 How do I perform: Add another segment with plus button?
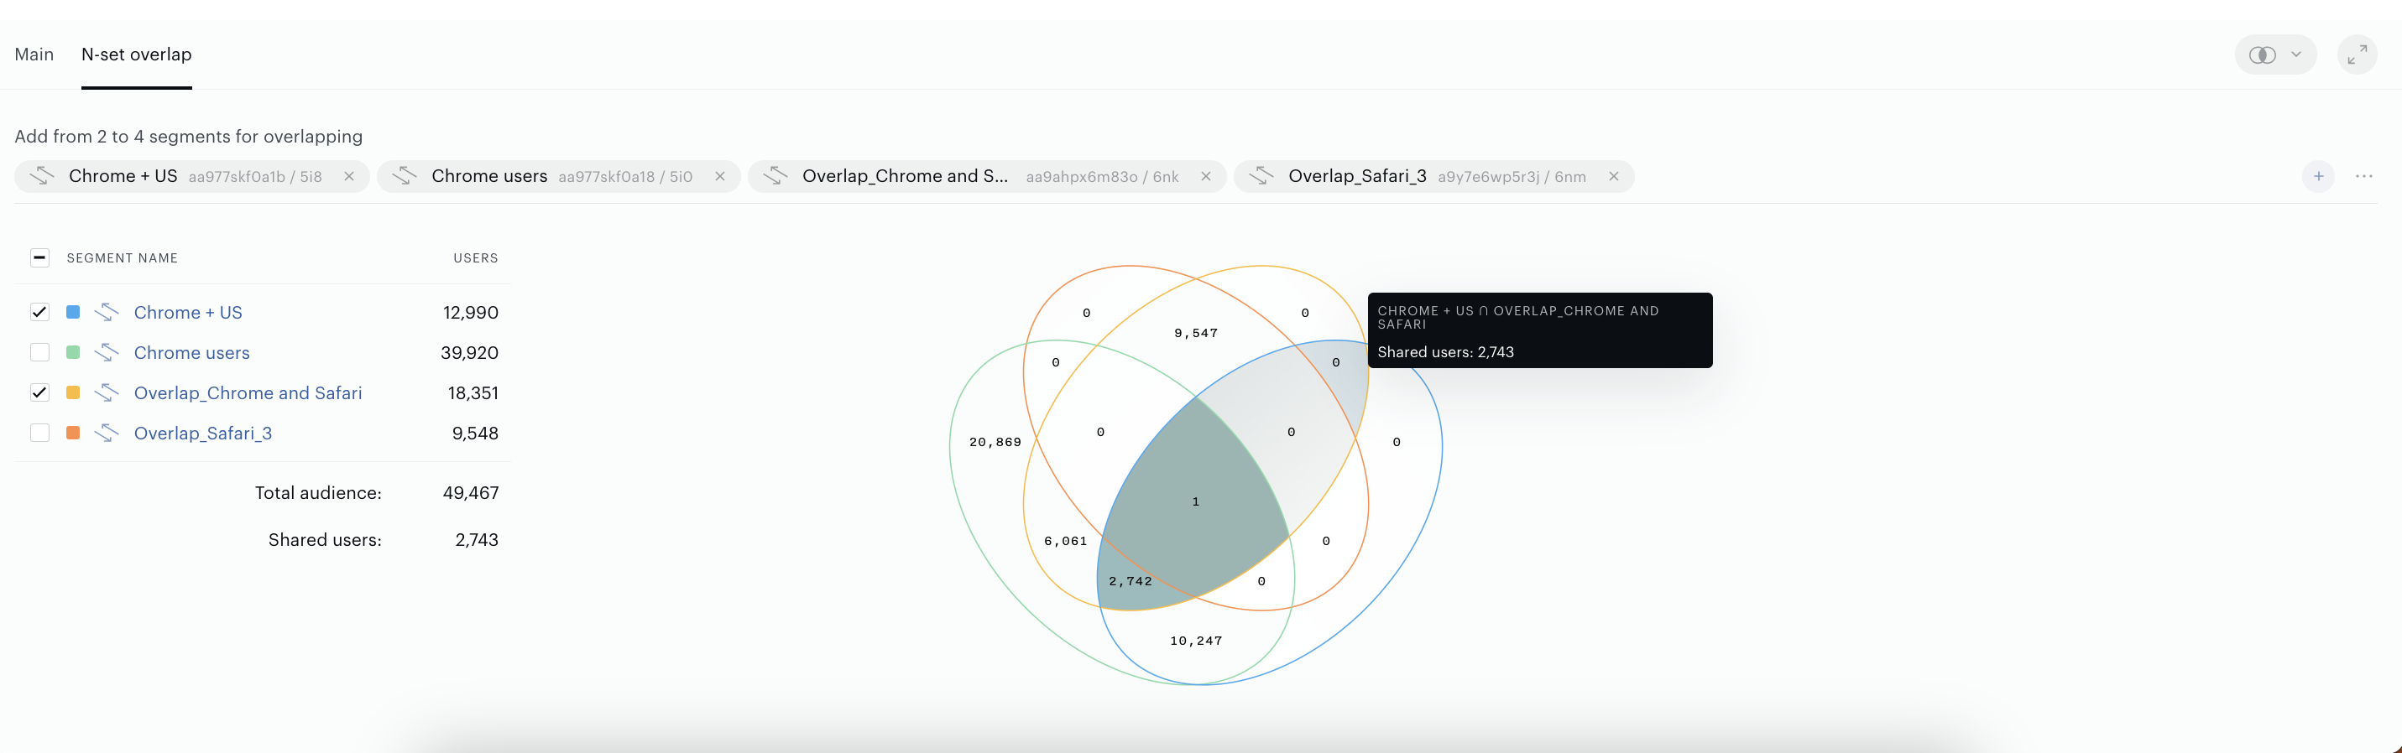(x=2318, y=176)
